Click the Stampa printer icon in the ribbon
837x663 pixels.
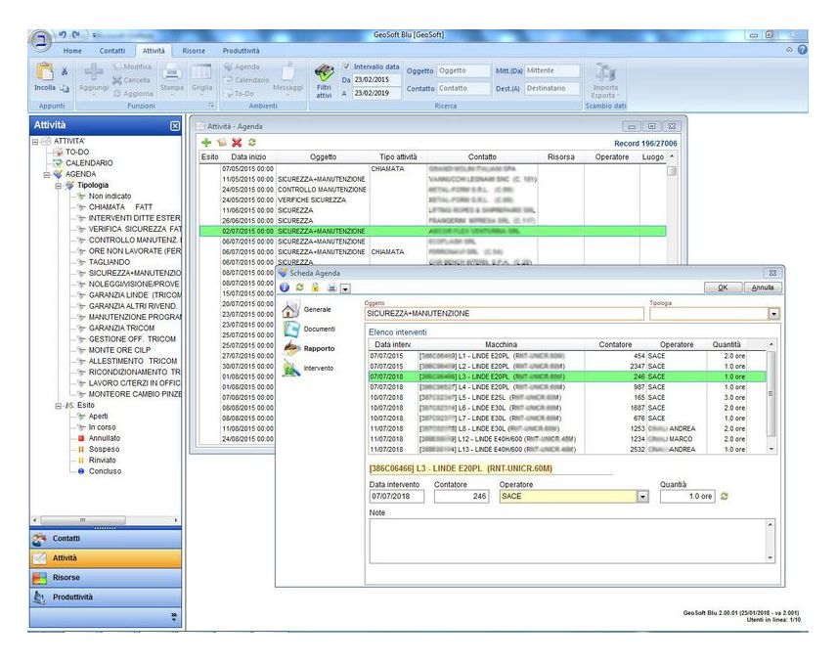[x=171, y=71]
